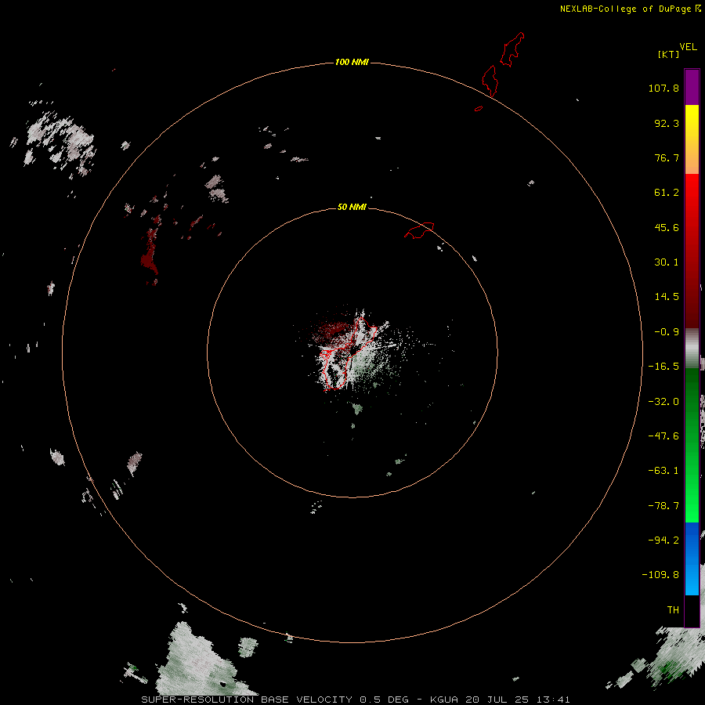Click the red island outline near the 50 NMI ring

coord(419,230)
